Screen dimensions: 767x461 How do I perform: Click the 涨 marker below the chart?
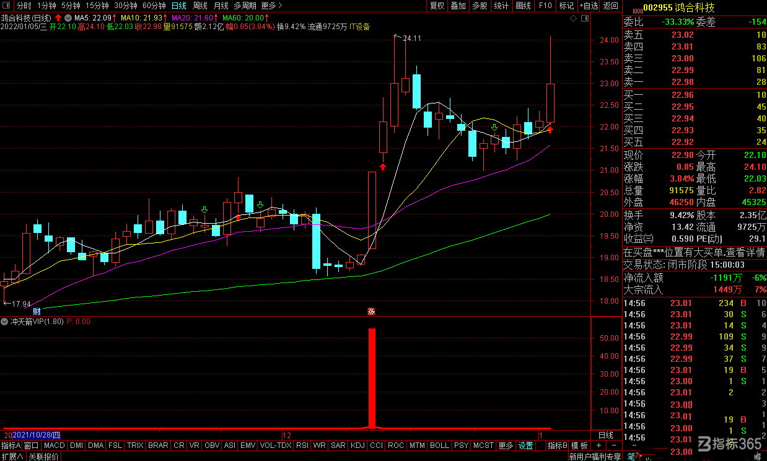[372, 312]
